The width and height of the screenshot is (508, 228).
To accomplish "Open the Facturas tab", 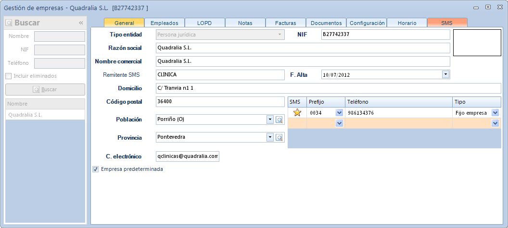I will [285, 23].
